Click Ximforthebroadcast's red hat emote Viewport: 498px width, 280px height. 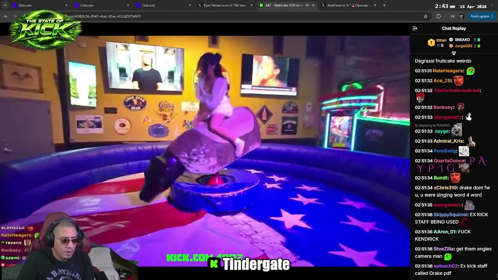pyautogui.click(x=420, y=97)
